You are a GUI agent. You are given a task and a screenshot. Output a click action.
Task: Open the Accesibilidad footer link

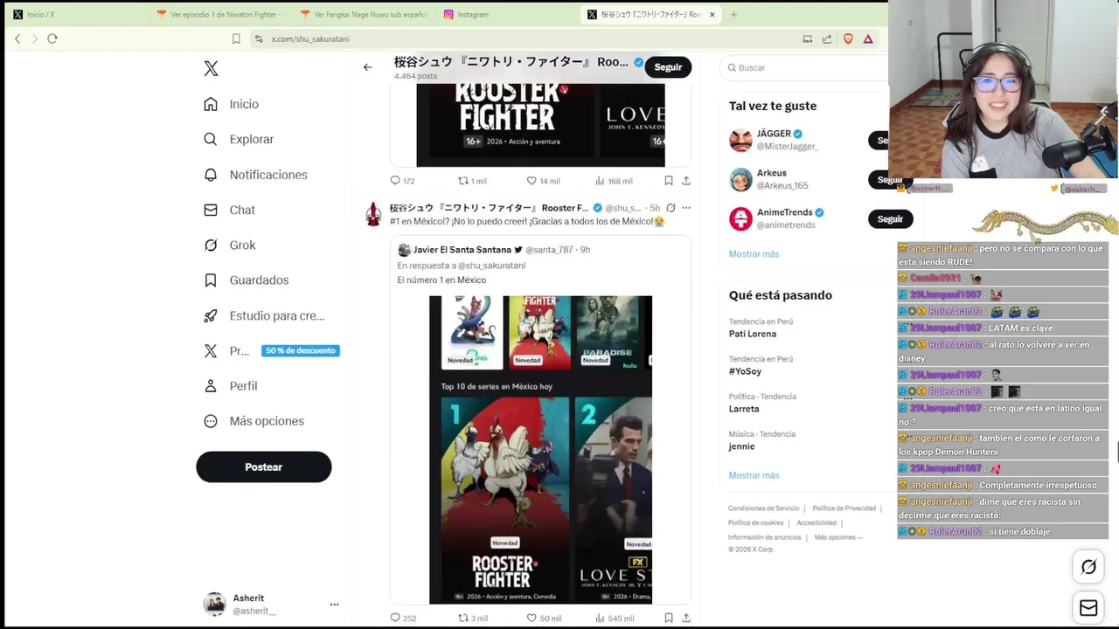817,522
